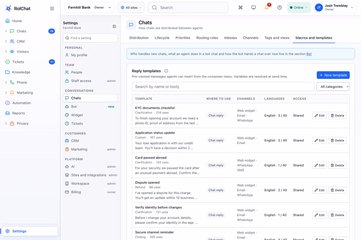361x240 pixels.
Task: Edit the KYC documents checklist template
Action: click(x=320, y=116)
